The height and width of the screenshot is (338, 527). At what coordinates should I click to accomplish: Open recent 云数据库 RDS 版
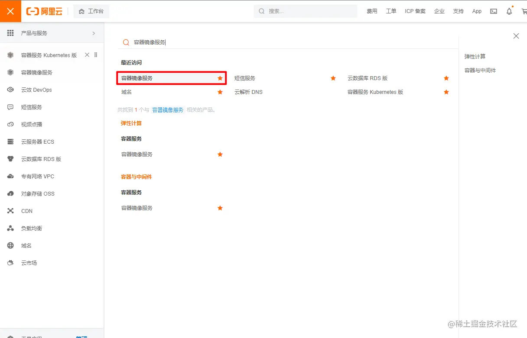pos(368,78)
